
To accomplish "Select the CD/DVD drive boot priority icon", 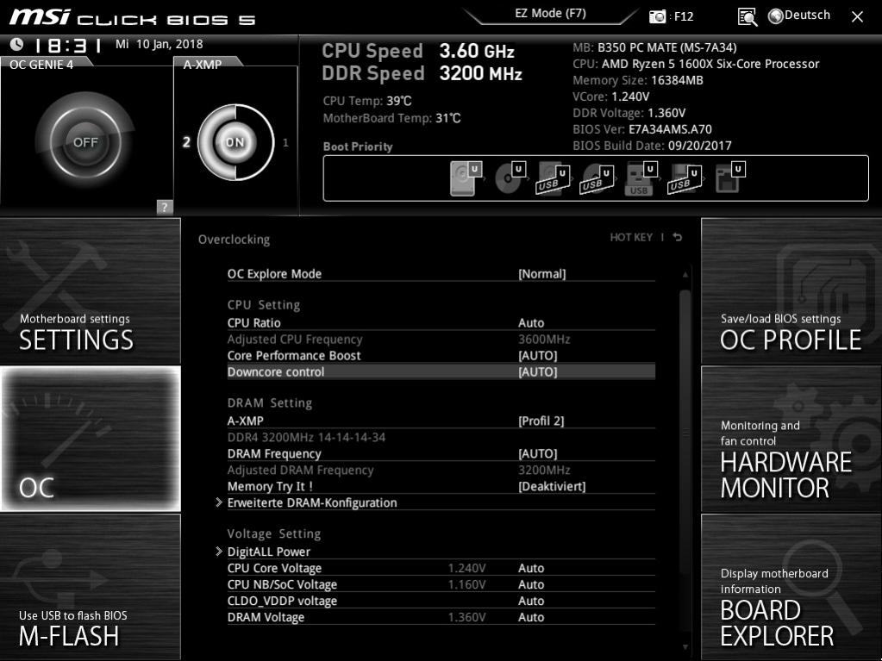I will (x=510, y=178).
